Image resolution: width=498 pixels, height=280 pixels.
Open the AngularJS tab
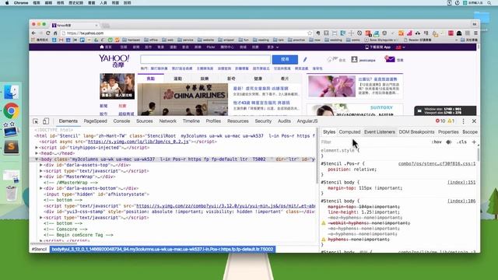click(x=307, y=121)
